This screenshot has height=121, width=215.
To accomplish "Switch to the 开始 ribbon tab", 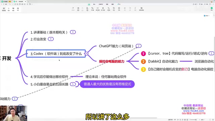I will tap(89, 4).
